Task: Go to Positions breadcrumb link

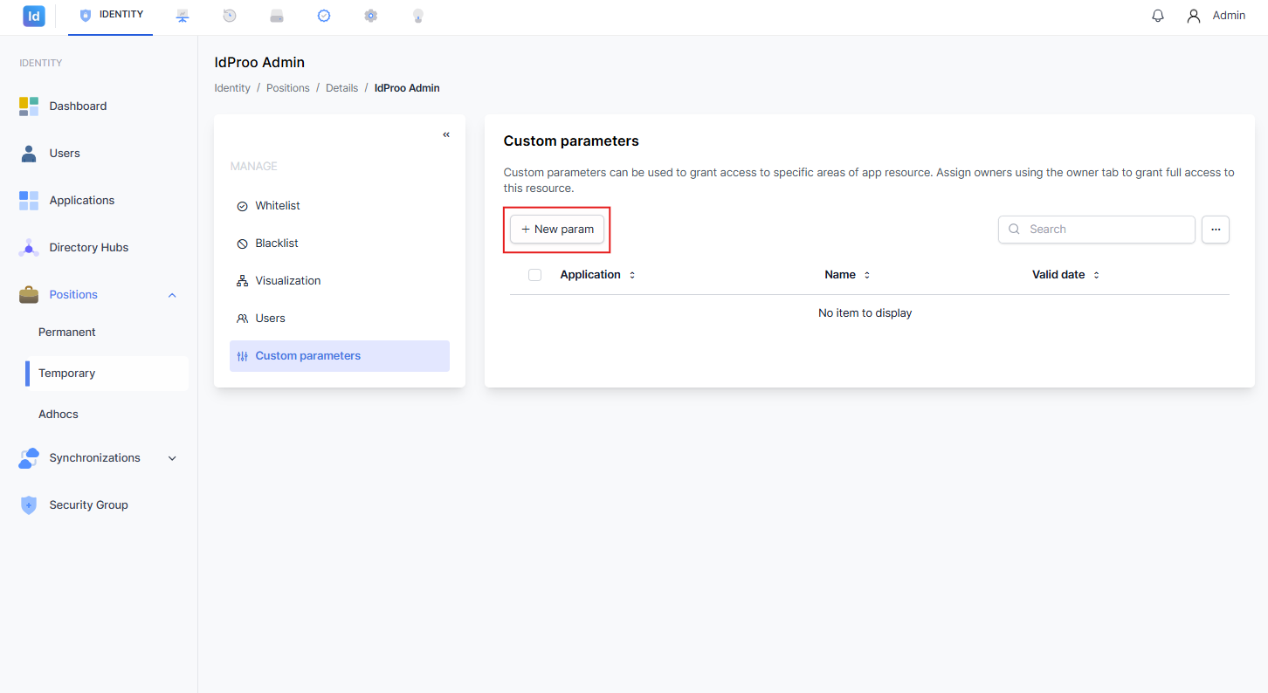Action: (288, 88)
